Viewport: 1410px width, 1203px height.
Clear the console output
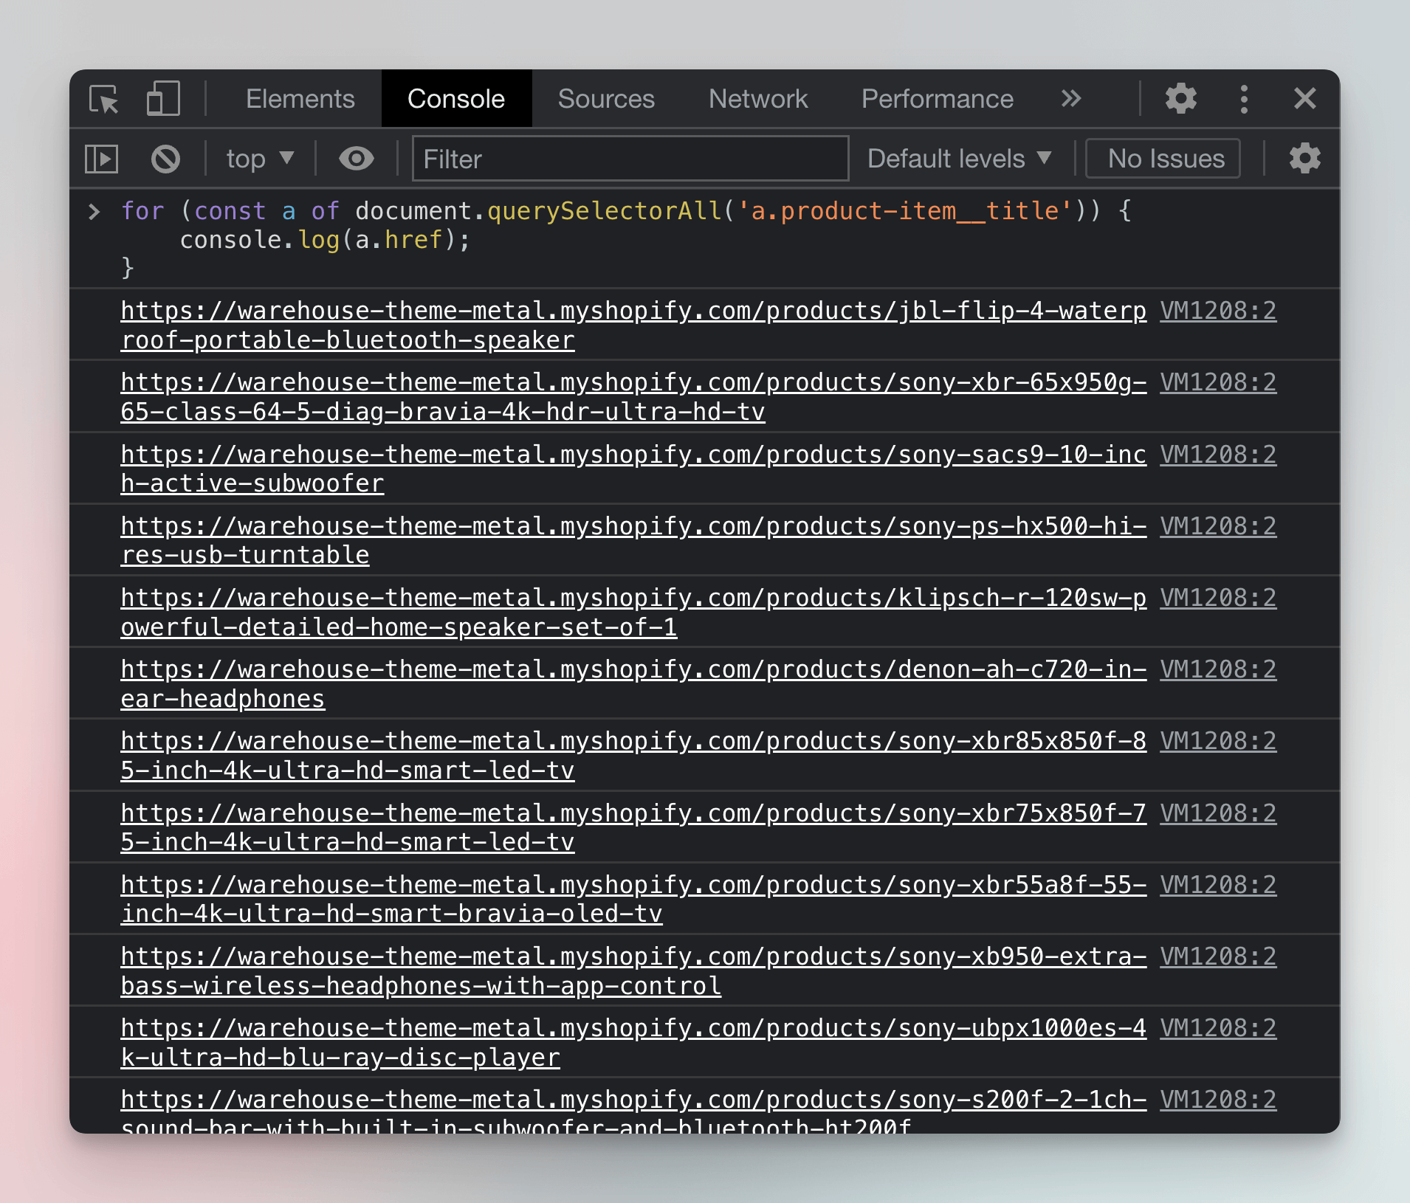tap(164, 158)
